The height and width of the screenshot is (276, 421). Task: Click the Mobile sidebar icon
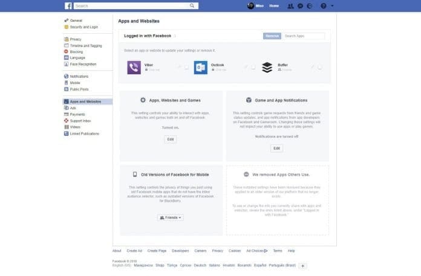[x=67, y=83]
